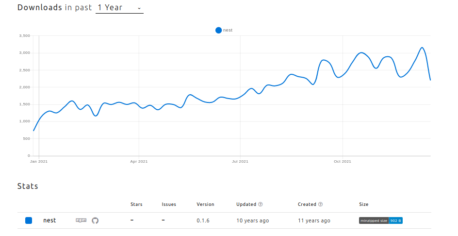Image resolution: width=458 pixels, height=236 pixels.
Task: Click the Jul 2021 axis label
Action: point(240,161)
